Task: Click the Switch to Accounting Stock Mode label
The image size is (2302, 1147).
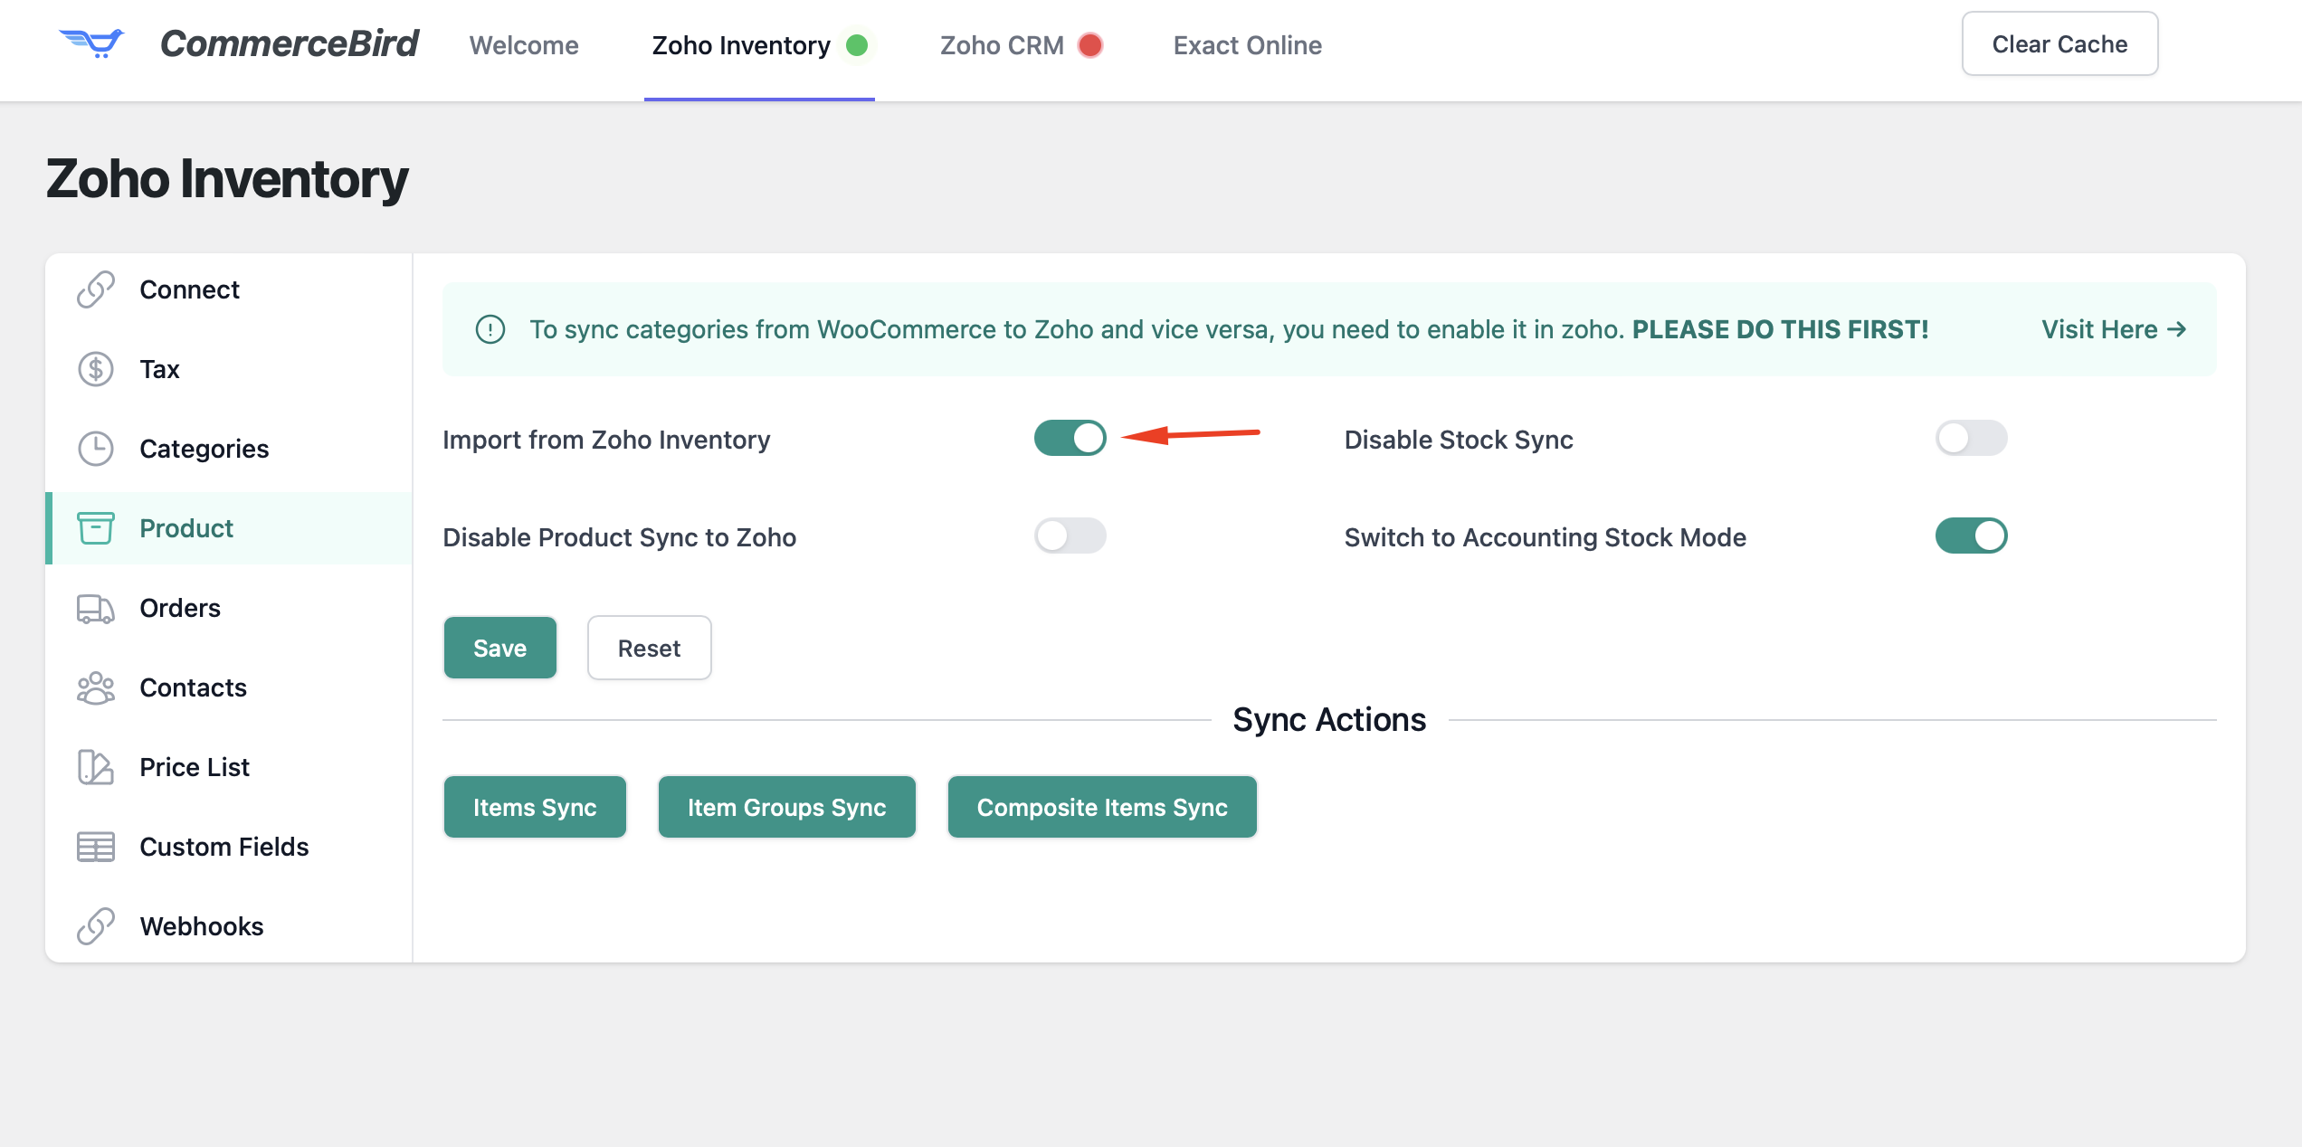Action: (1546, 537)
